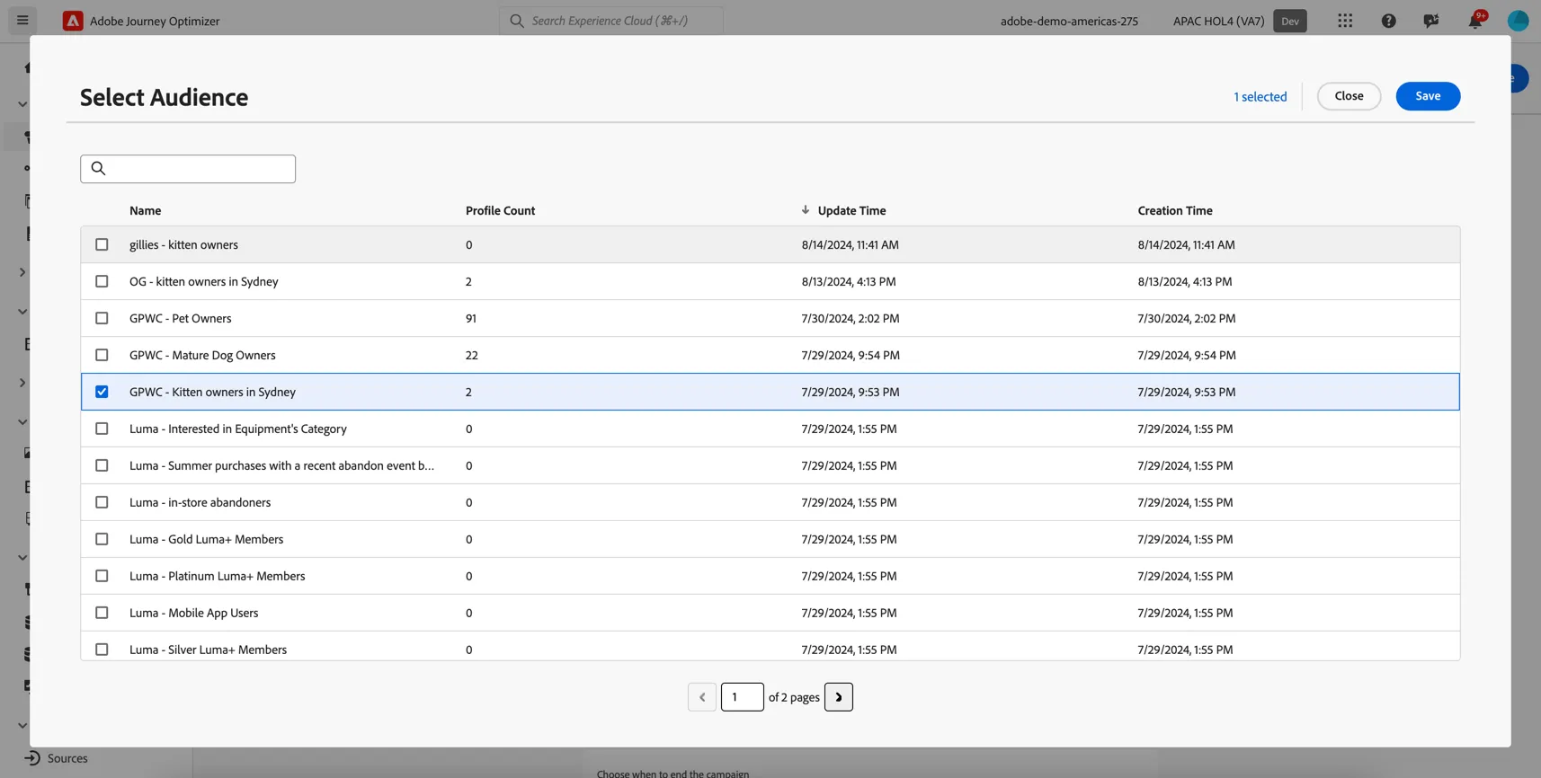Open the notifications bell
Image resolution: width=1541 pixels, height=778 pixels.
[1475, 20]
